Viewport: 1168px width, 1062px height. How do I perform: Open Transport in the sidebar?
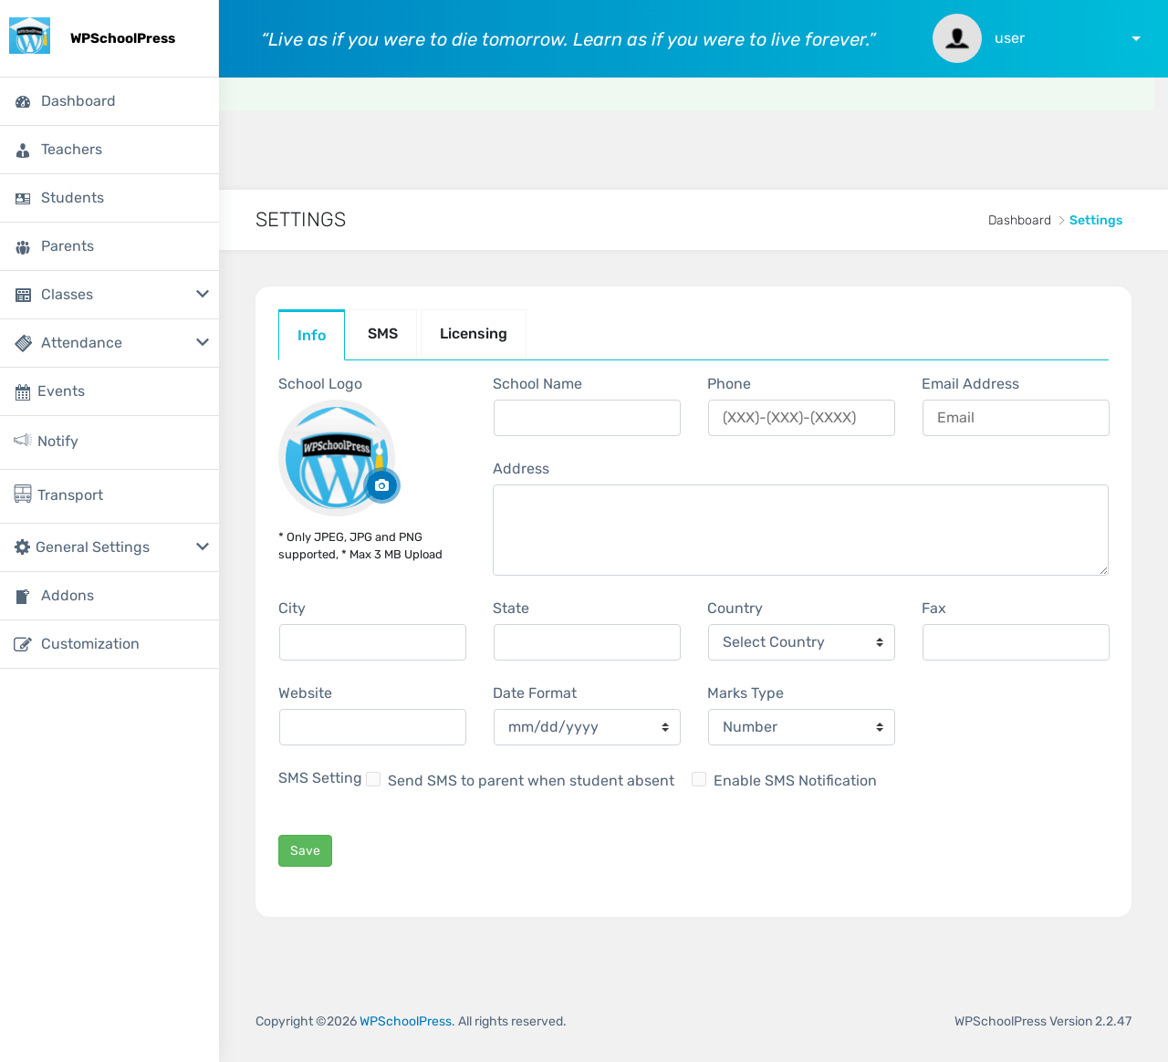tap(109, 496)
